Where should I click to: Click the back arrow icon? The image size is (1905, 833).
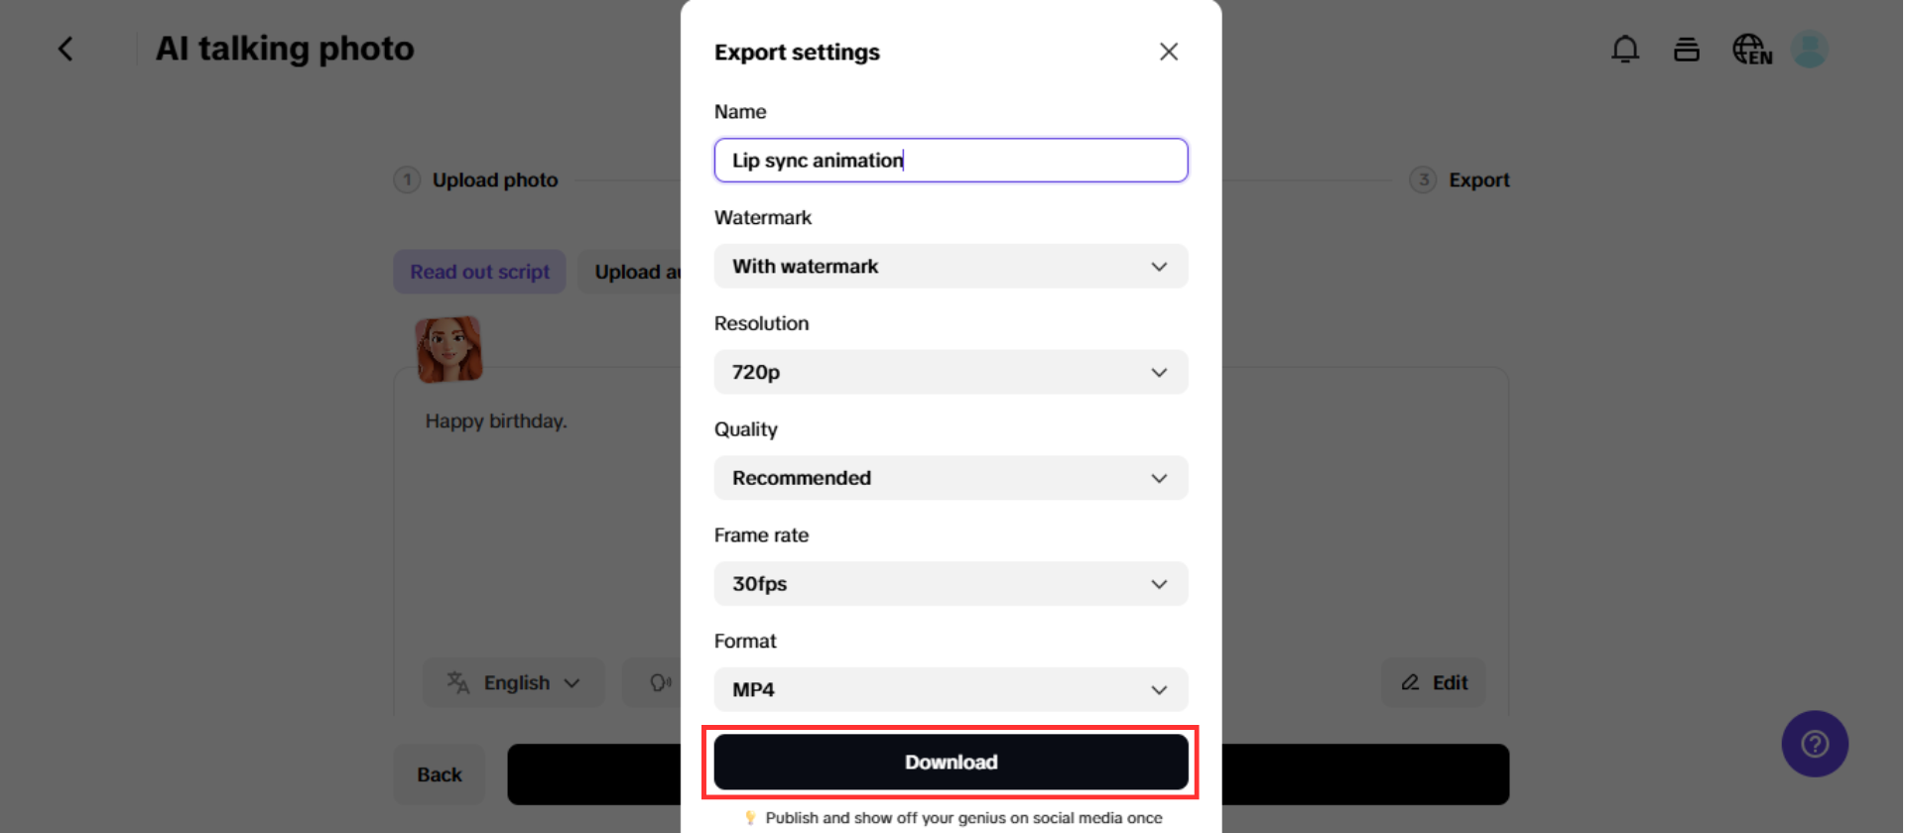[65, 49]
